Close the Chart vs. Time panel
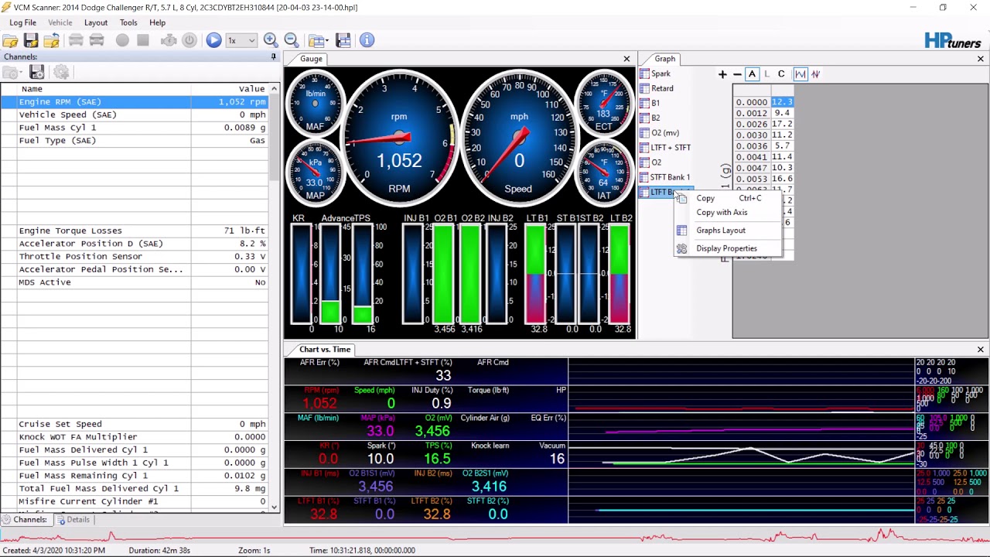The height and width of the screenshot is (557, 990). [x=980, y=350]
